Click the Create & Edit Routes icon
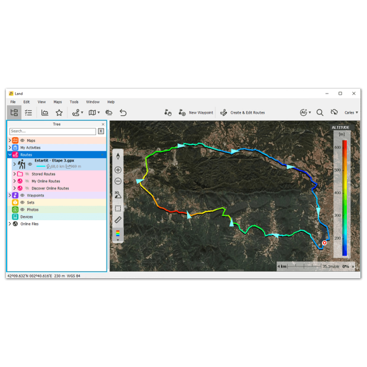The width and height of the screenshot is (367, 367). click(x=224, y=112)
